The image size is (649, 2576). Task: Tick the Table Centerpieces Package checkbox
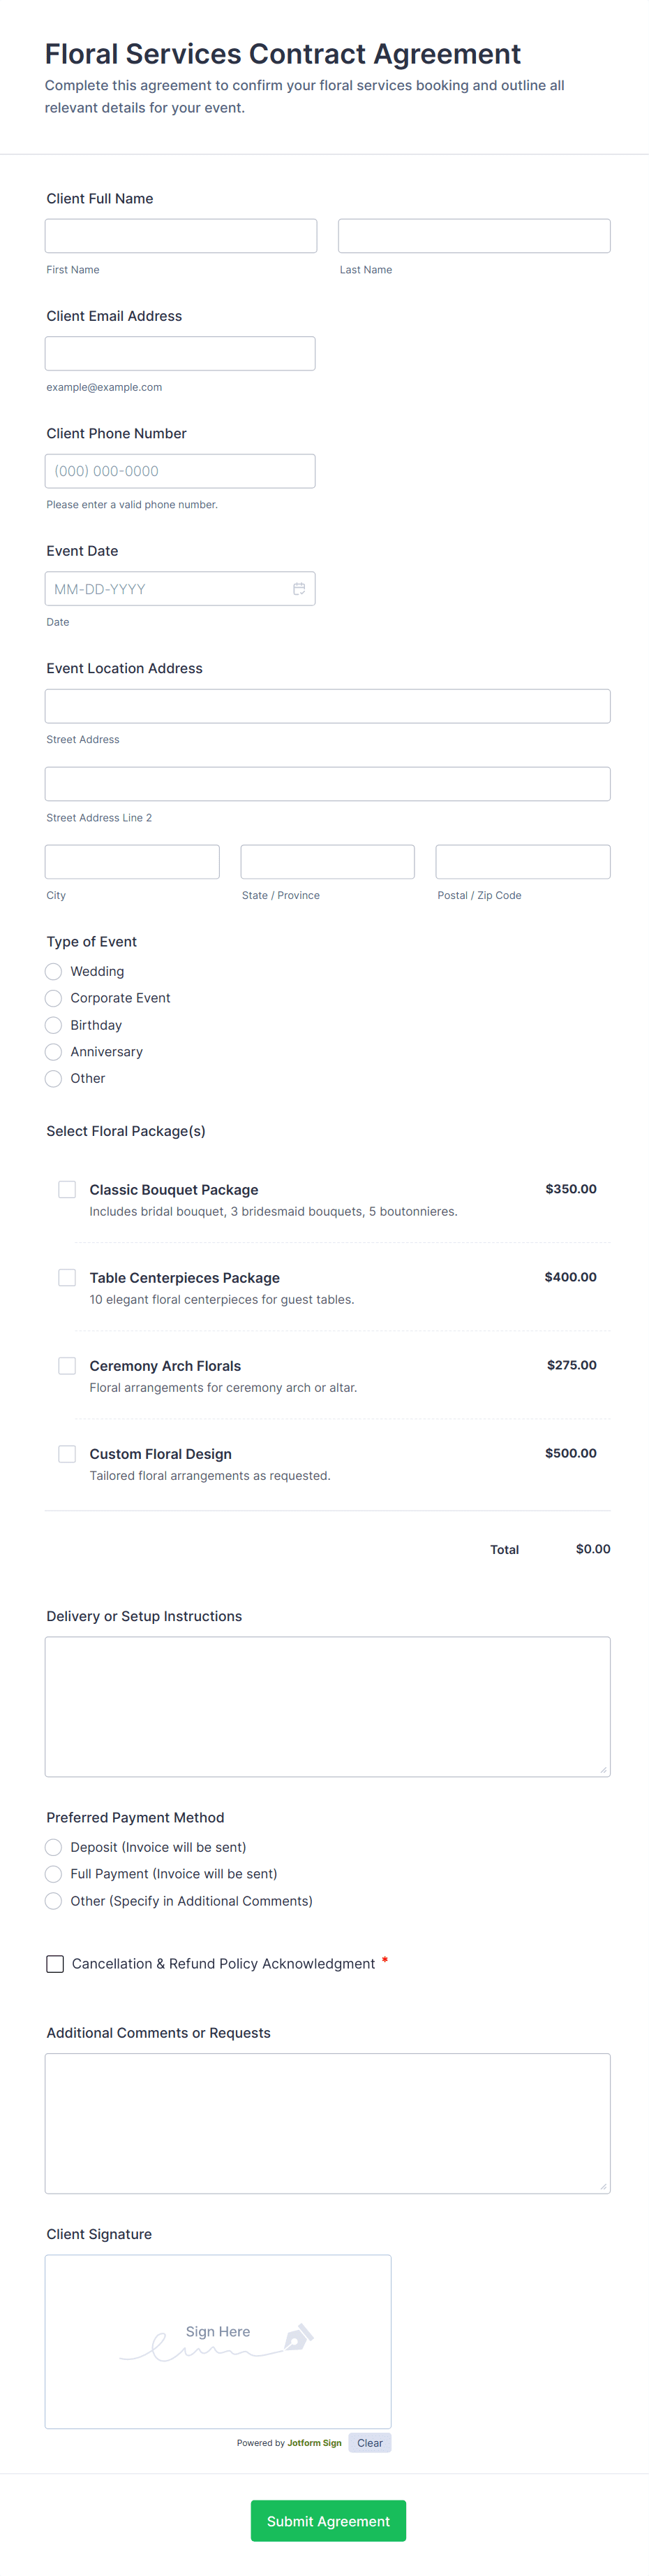(67, 1277)
